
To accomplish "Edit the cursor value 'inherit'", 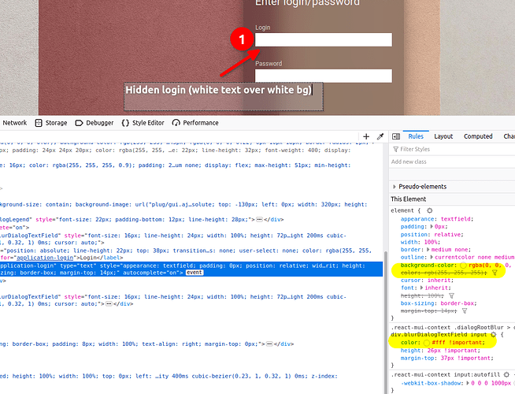I will point(439,281).
